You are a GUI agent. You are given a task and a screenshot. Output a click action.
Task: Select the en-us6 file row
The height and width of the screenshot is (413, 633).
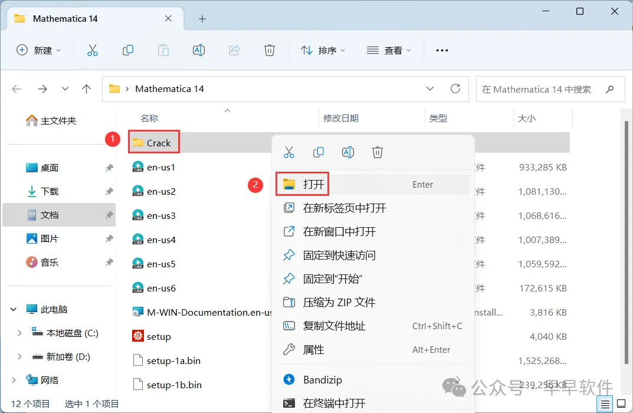349,289
